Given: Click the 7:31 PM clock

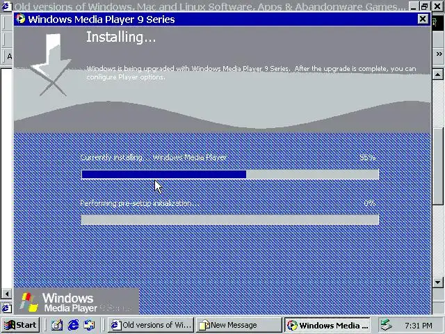Looking at the screenshot, I should pos(419,326).
